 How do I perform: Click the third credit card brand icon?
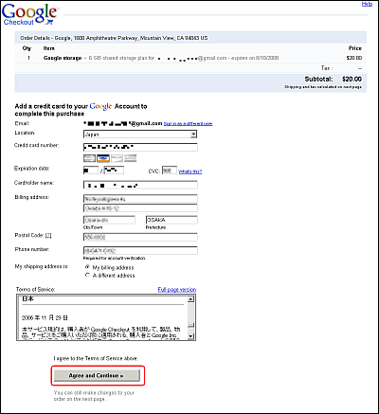coord(117,158)
